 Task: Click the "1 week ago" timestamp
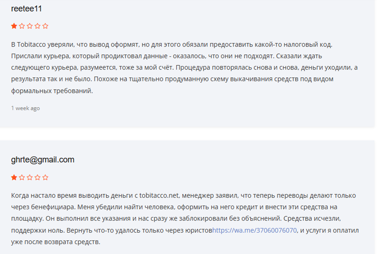pyautogui.click(x=26, y=108)
